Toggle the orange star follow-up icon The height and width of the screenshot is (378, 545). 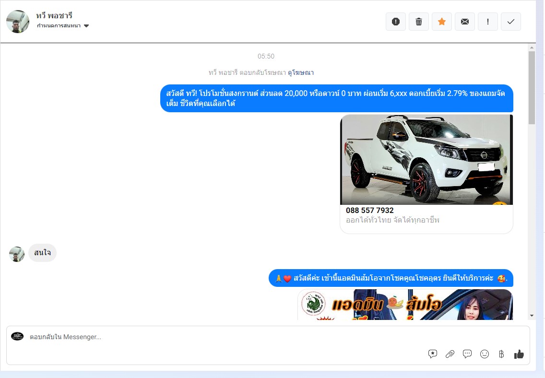point(442,22)
